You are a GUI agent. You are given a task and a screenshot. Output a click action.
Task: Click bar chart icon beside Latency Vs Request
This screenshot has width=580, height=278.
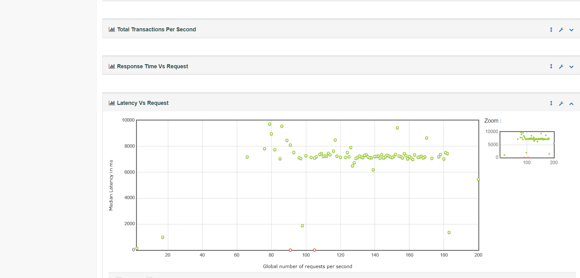coord(112,103)
